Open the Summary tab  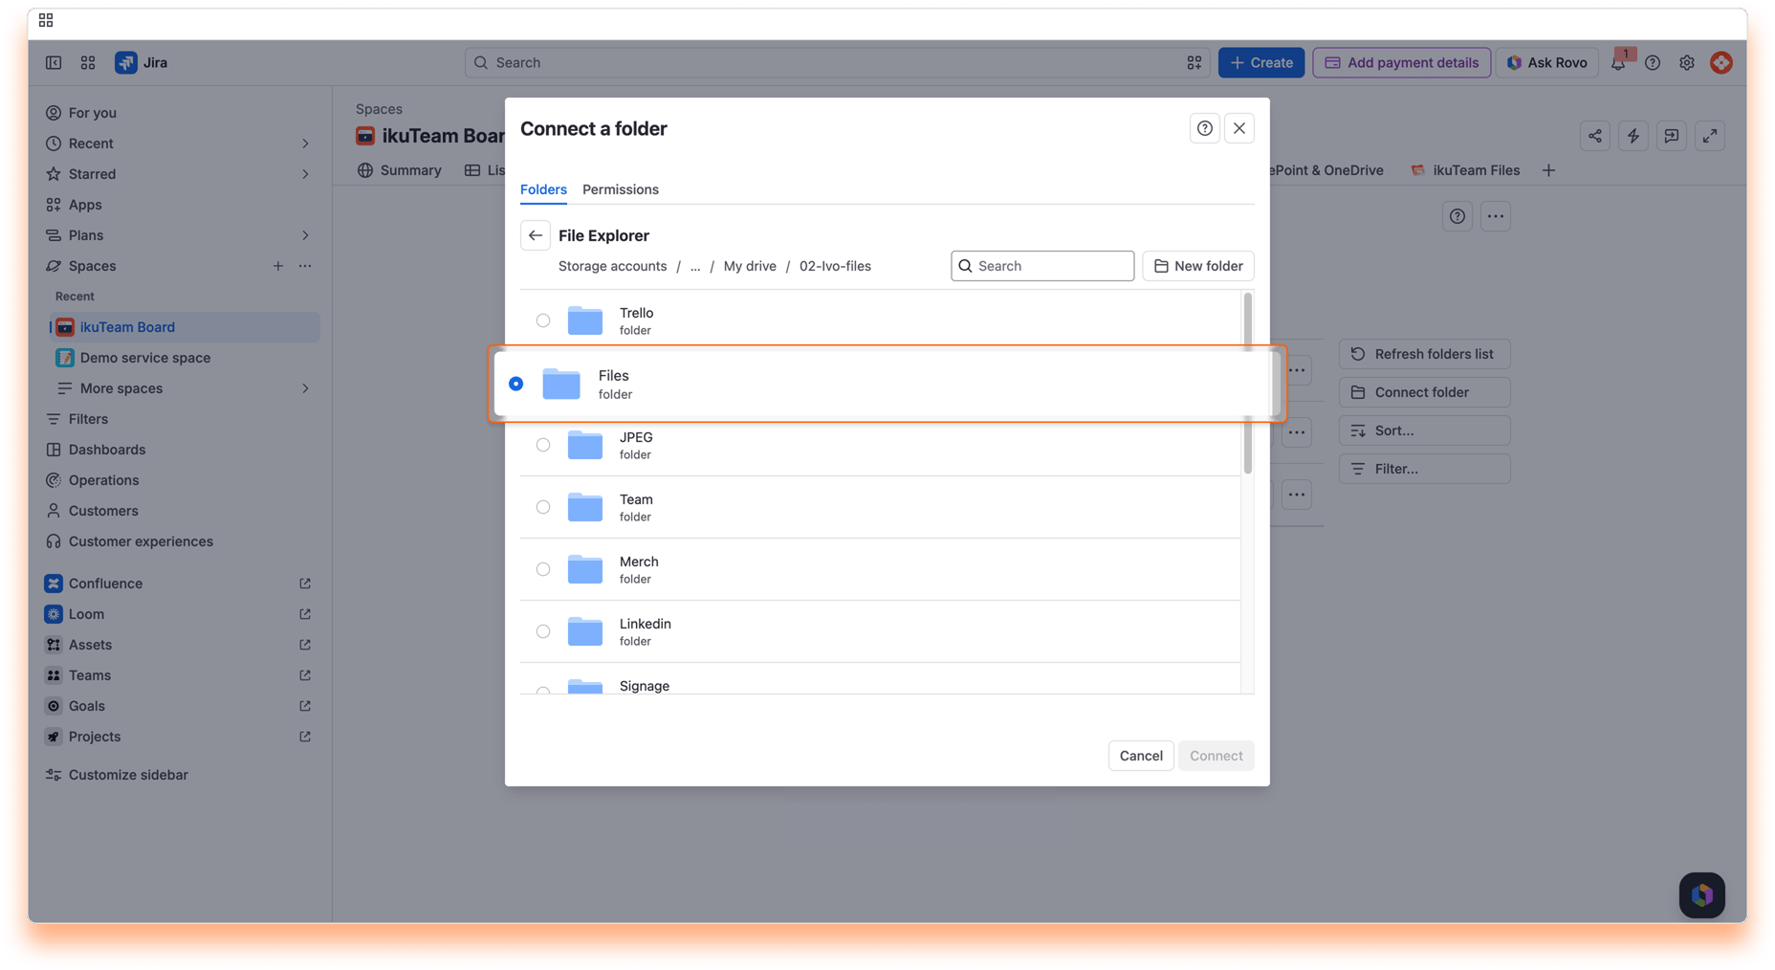coord(400,170)
